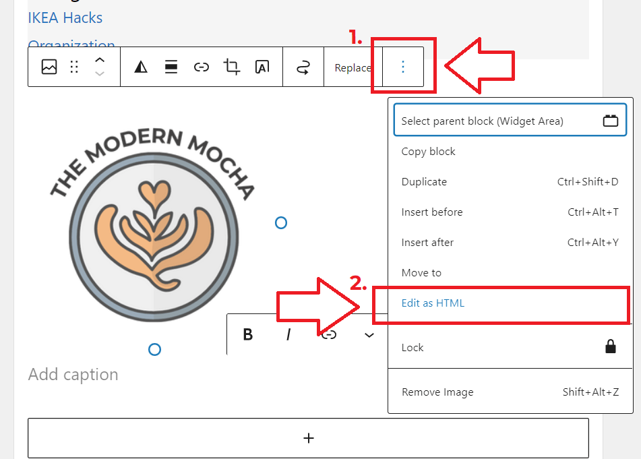
Task: Choose Select parent block (Widget Area)
Action: tap(510, 120)
